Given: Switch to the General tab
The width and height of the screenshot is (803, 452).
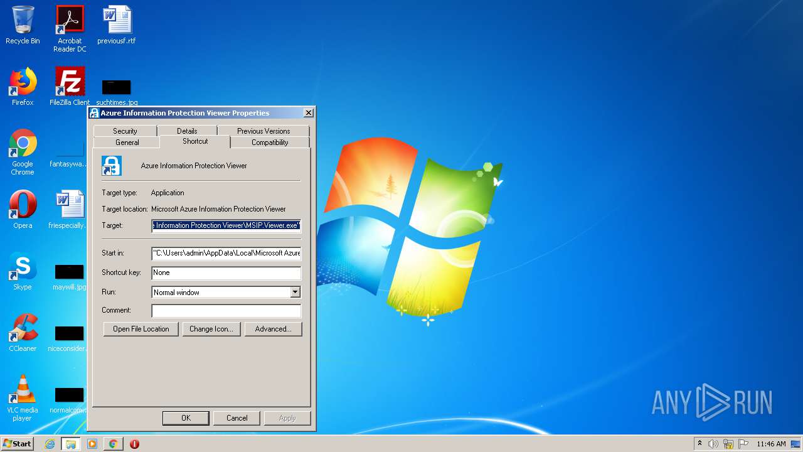Looking at the screenshot, I should [x=127, y=143].
